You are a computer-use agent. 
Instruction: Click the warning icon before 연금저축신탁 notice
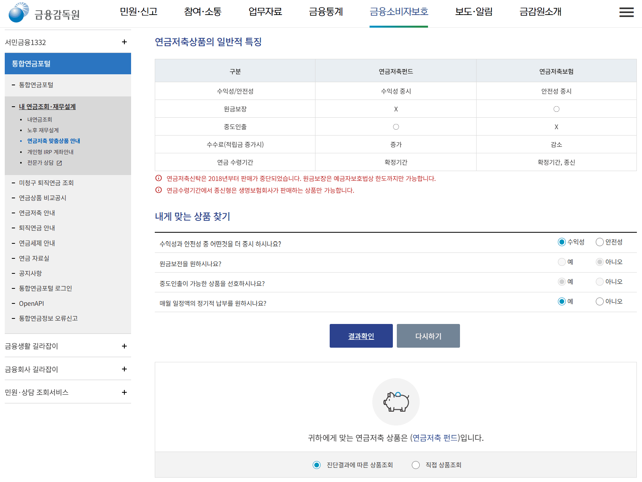159,178
